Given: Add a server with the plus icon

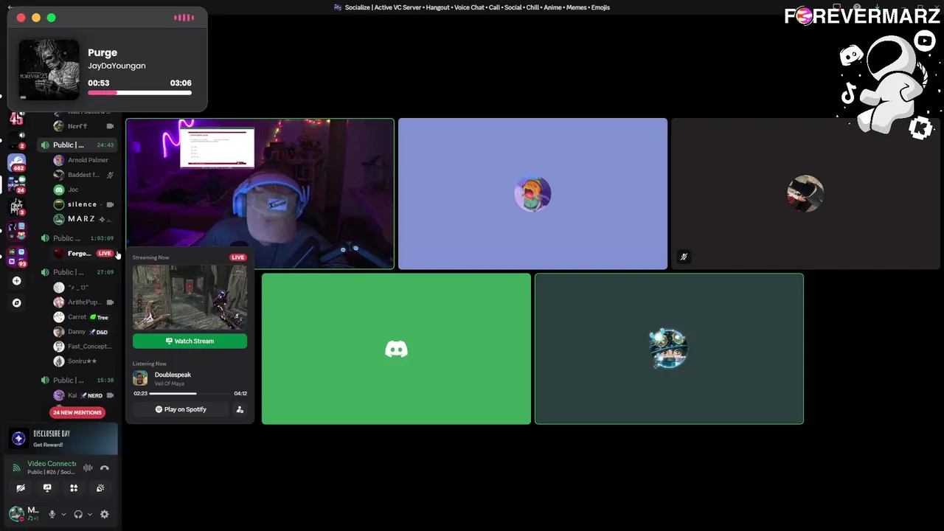Looking at the screenshot, I should click(x=17, y=281).
